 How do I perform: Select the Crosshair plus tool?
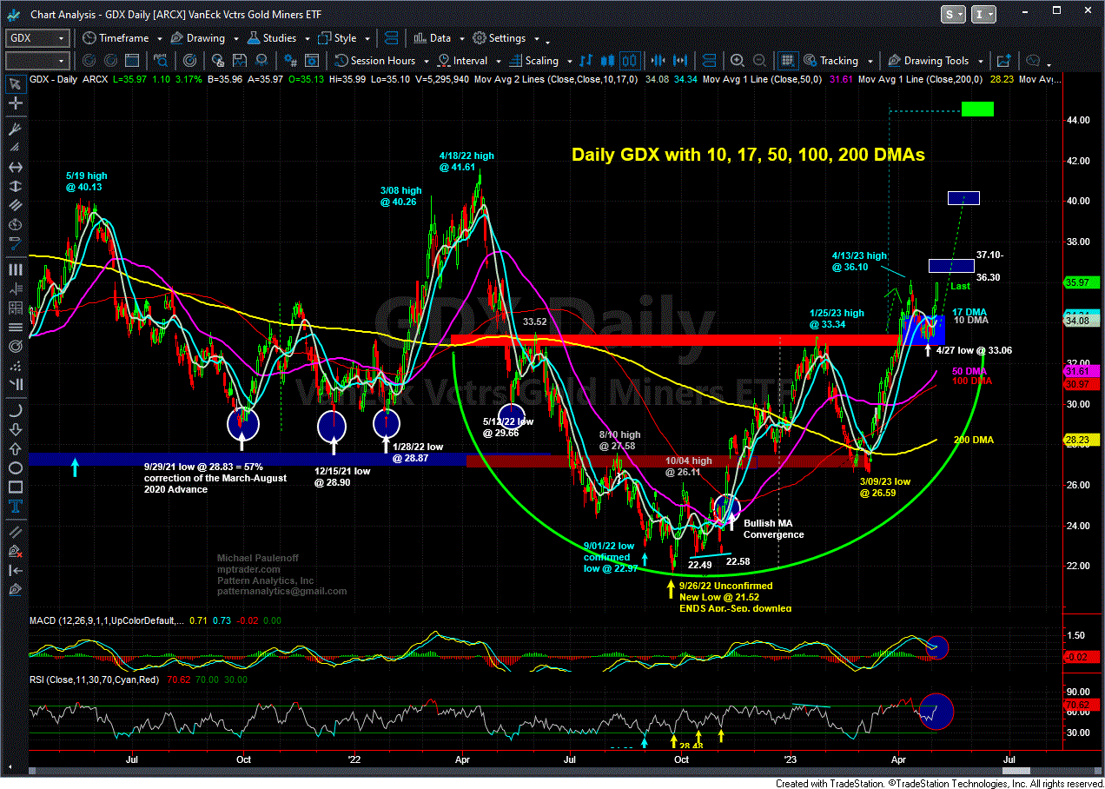pyautogui.click(x=16, y=103)
